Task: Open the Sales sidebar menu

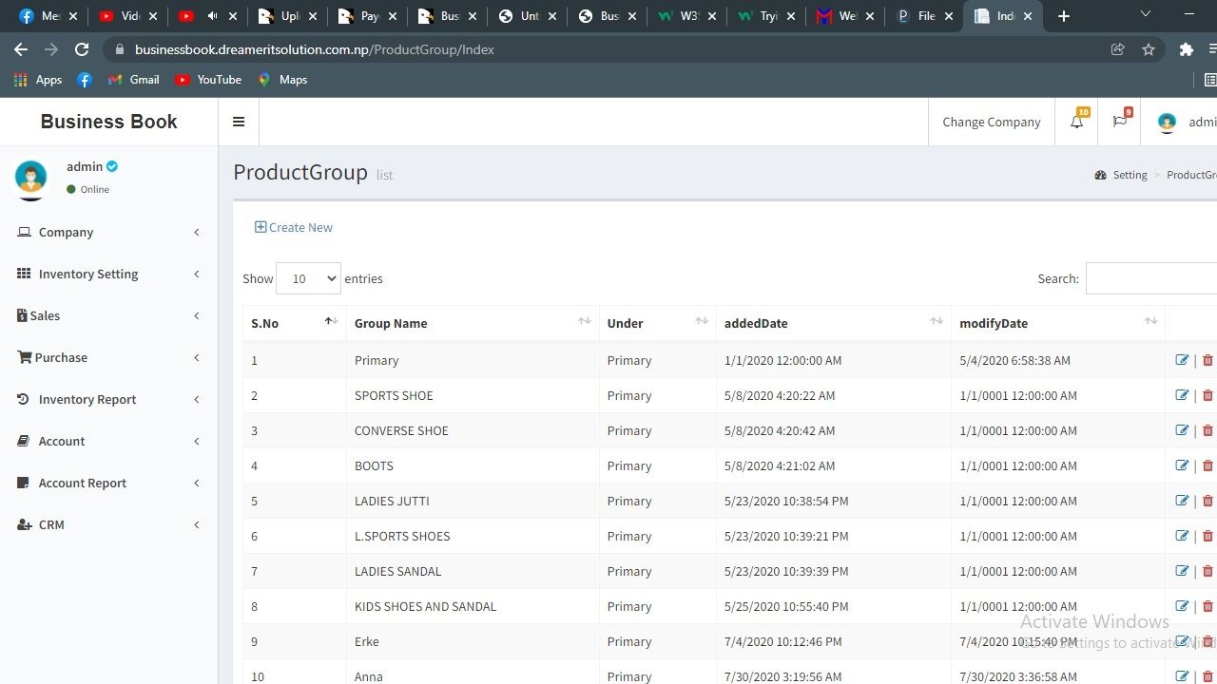Action: coord(45,315)
